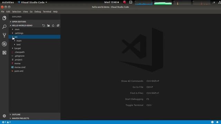Open the mvnw file

pos(35,63)
